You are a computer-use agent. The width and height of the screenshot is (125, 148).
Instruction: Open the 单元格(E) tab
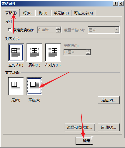61,13
